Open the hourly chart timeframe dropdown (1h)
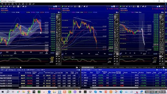The height and width of the screenshot is (94, 167). tap(130, 7)
